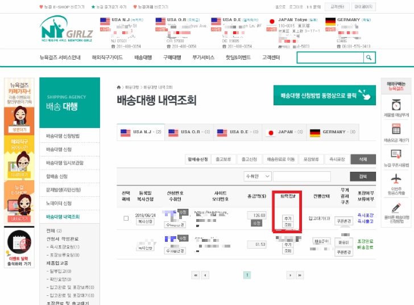Viewport: 414px width, 305px height.
Task: Click the overseas shopping glossary banner
Action: pos(19,158)
